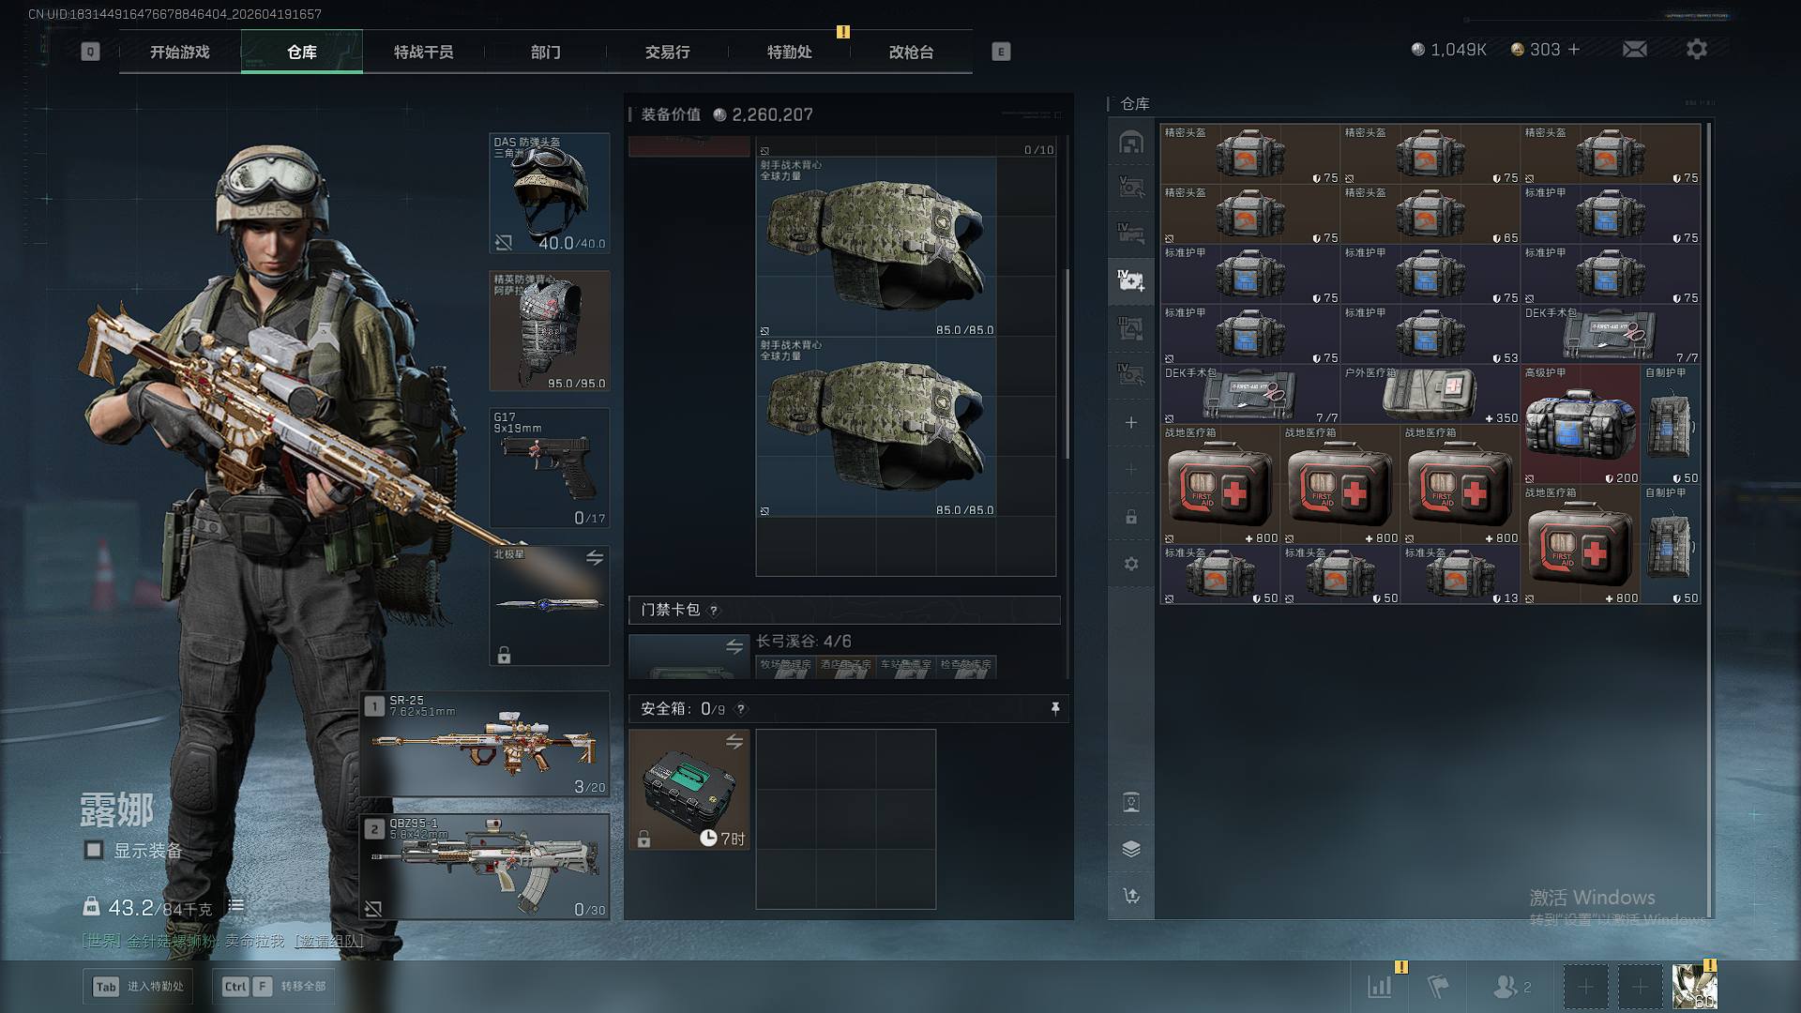
Task: Toggle the swap icon on safe box slot
Action: pos(734,743)
